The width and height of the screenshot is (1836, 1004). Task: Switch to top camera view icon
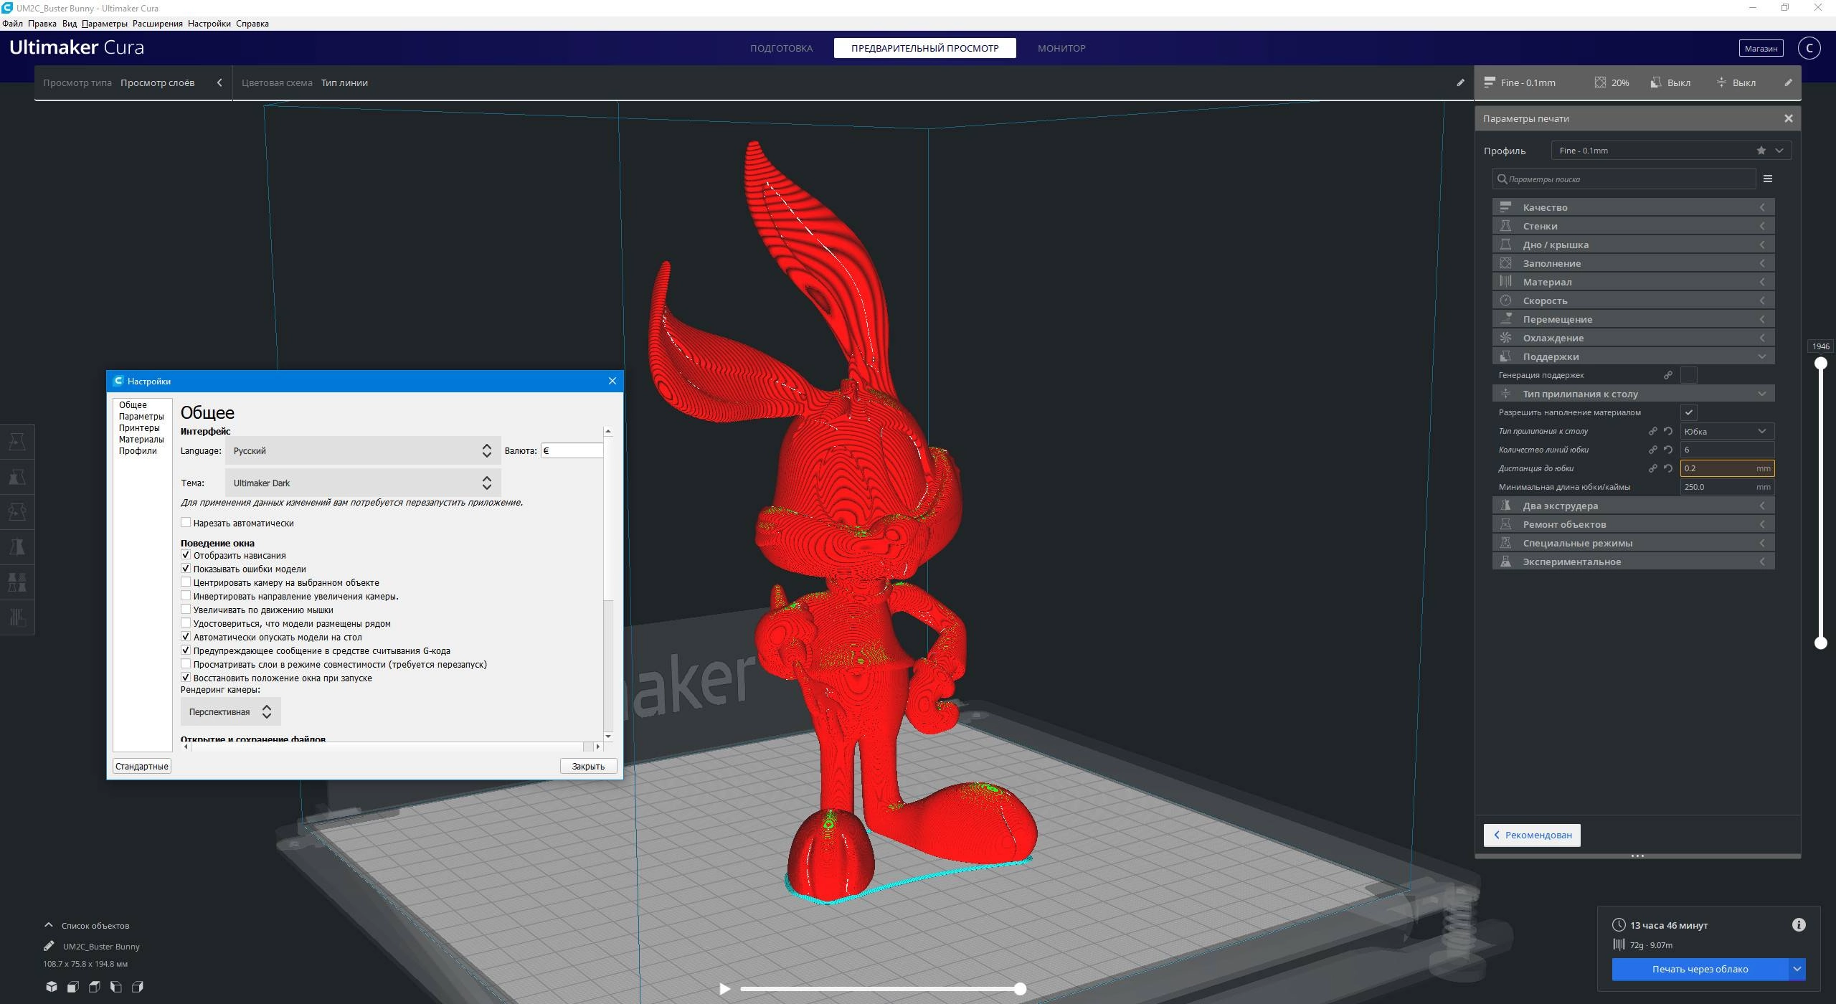click(x=94, y=987)
